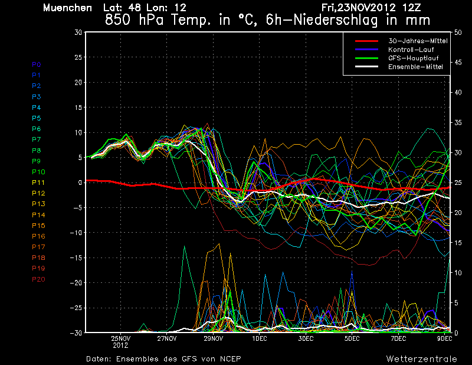Click the Muenchen location label
This screenshot has width=472, height=365.
67,8
